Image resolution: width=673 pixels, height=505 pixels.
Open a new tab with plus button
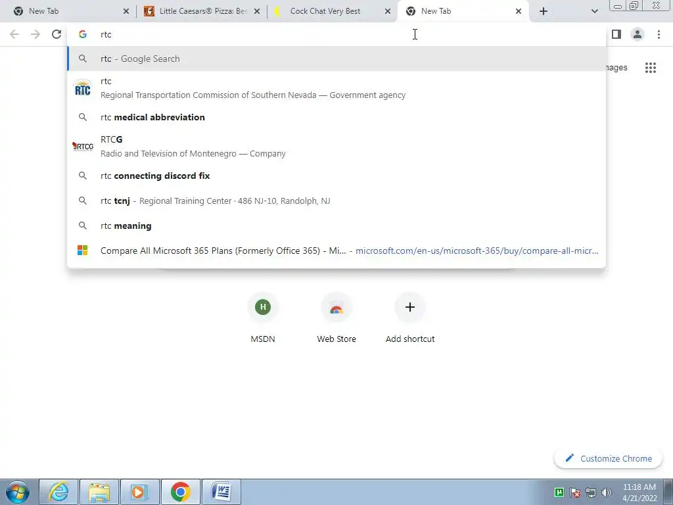coord(544,11)
